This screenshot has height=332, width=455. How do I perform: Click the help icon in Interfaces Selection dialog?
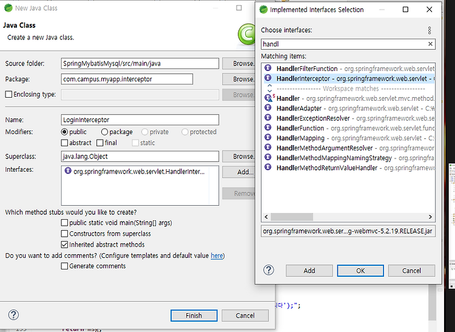pyautogui.click(x=268, y=270)
